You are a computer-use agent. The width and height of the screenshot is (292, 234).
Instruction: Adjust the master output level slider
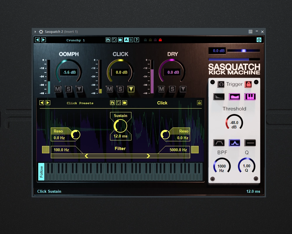pos(244,51)
